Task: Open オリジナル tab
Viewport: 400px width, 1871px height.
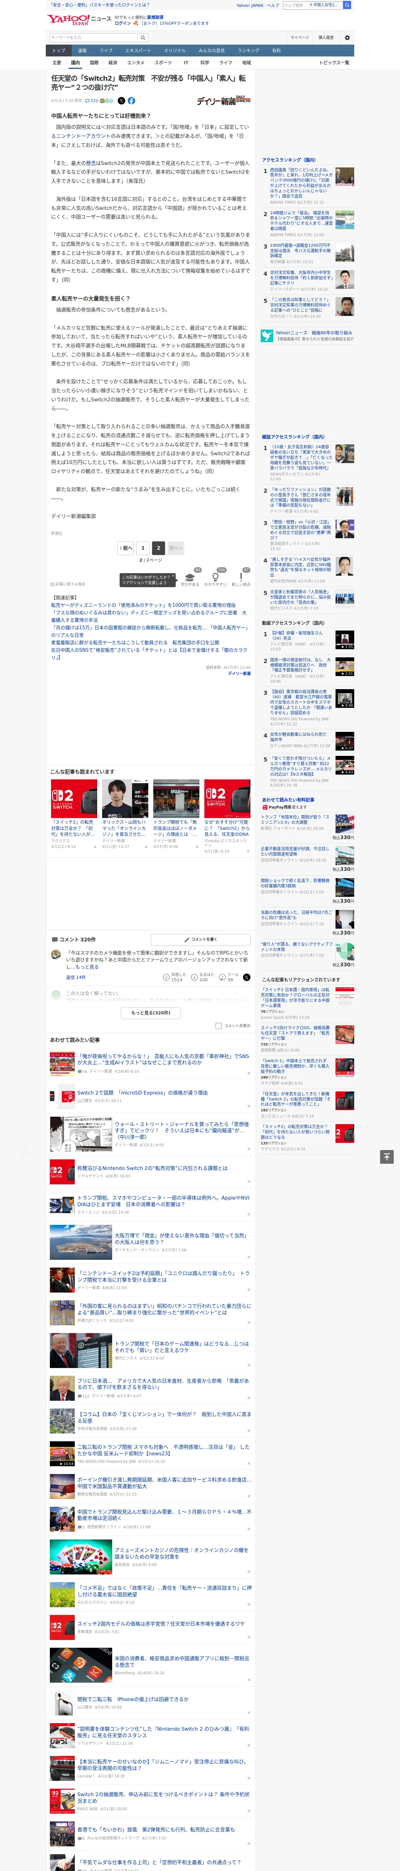Action: [175, 50]
